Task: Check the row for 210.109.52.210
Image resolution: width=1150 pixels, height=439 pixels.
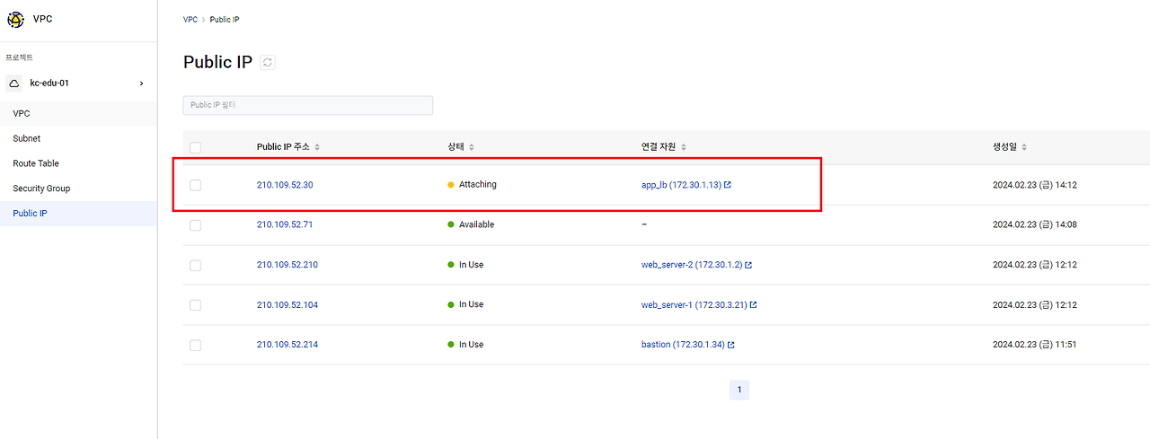Action: [x=195, y=266]
